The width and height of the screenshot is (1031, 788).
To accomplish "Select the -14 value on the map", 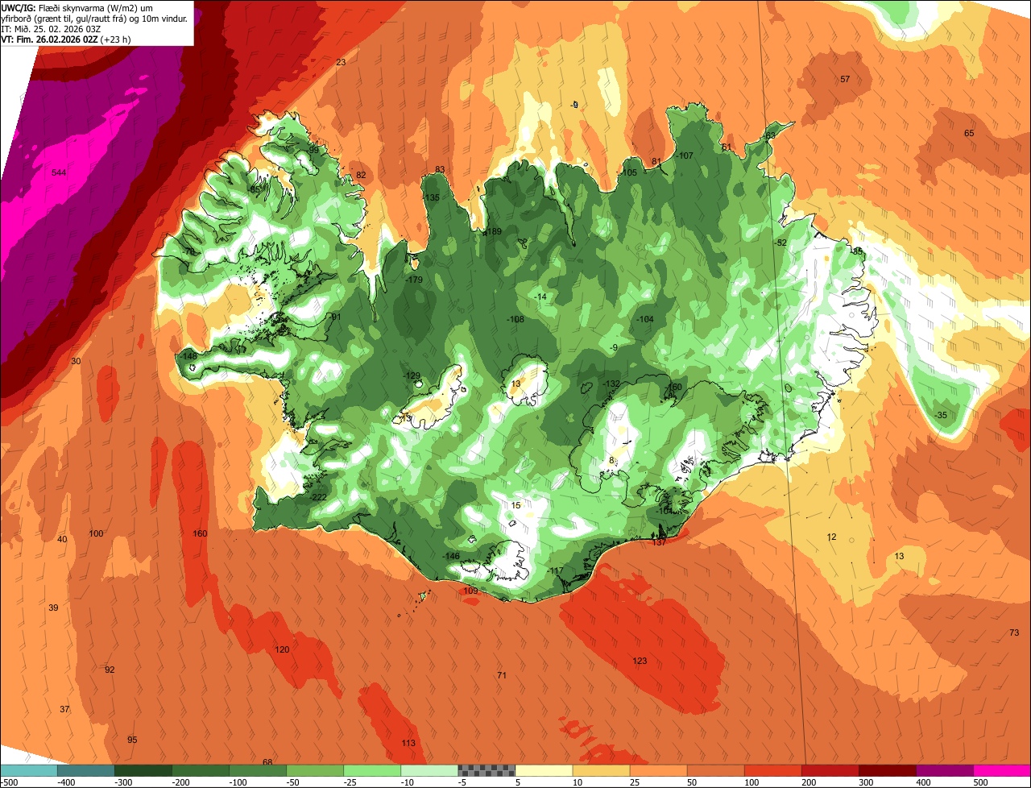I will [x=540, y=297].
